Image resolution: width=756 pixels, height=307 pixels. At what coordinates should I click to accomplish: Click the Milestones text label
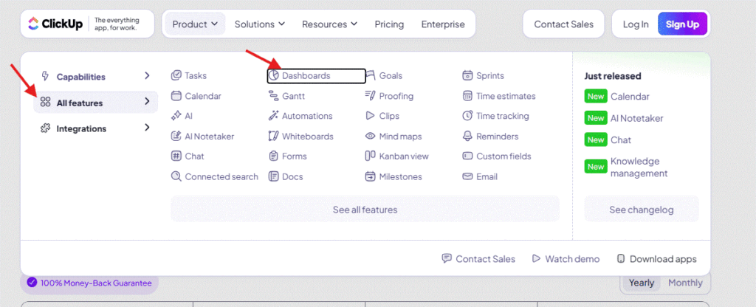(400, 176)
